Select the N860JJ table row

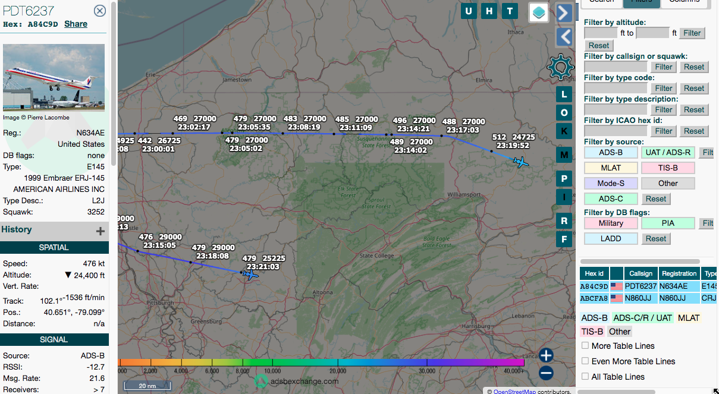pos(648,298)
